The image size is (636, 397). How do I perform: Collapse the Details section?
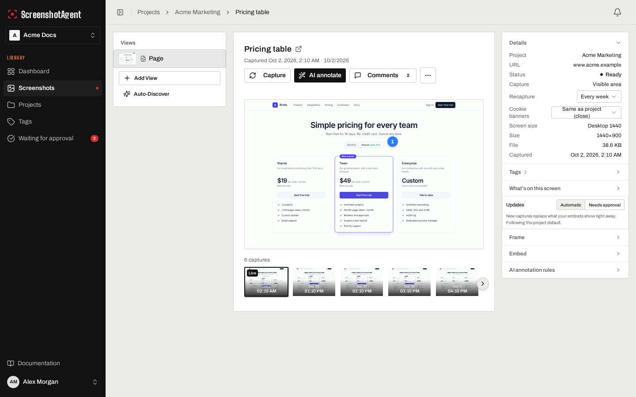pyautogui.click(x=565, y=43)
